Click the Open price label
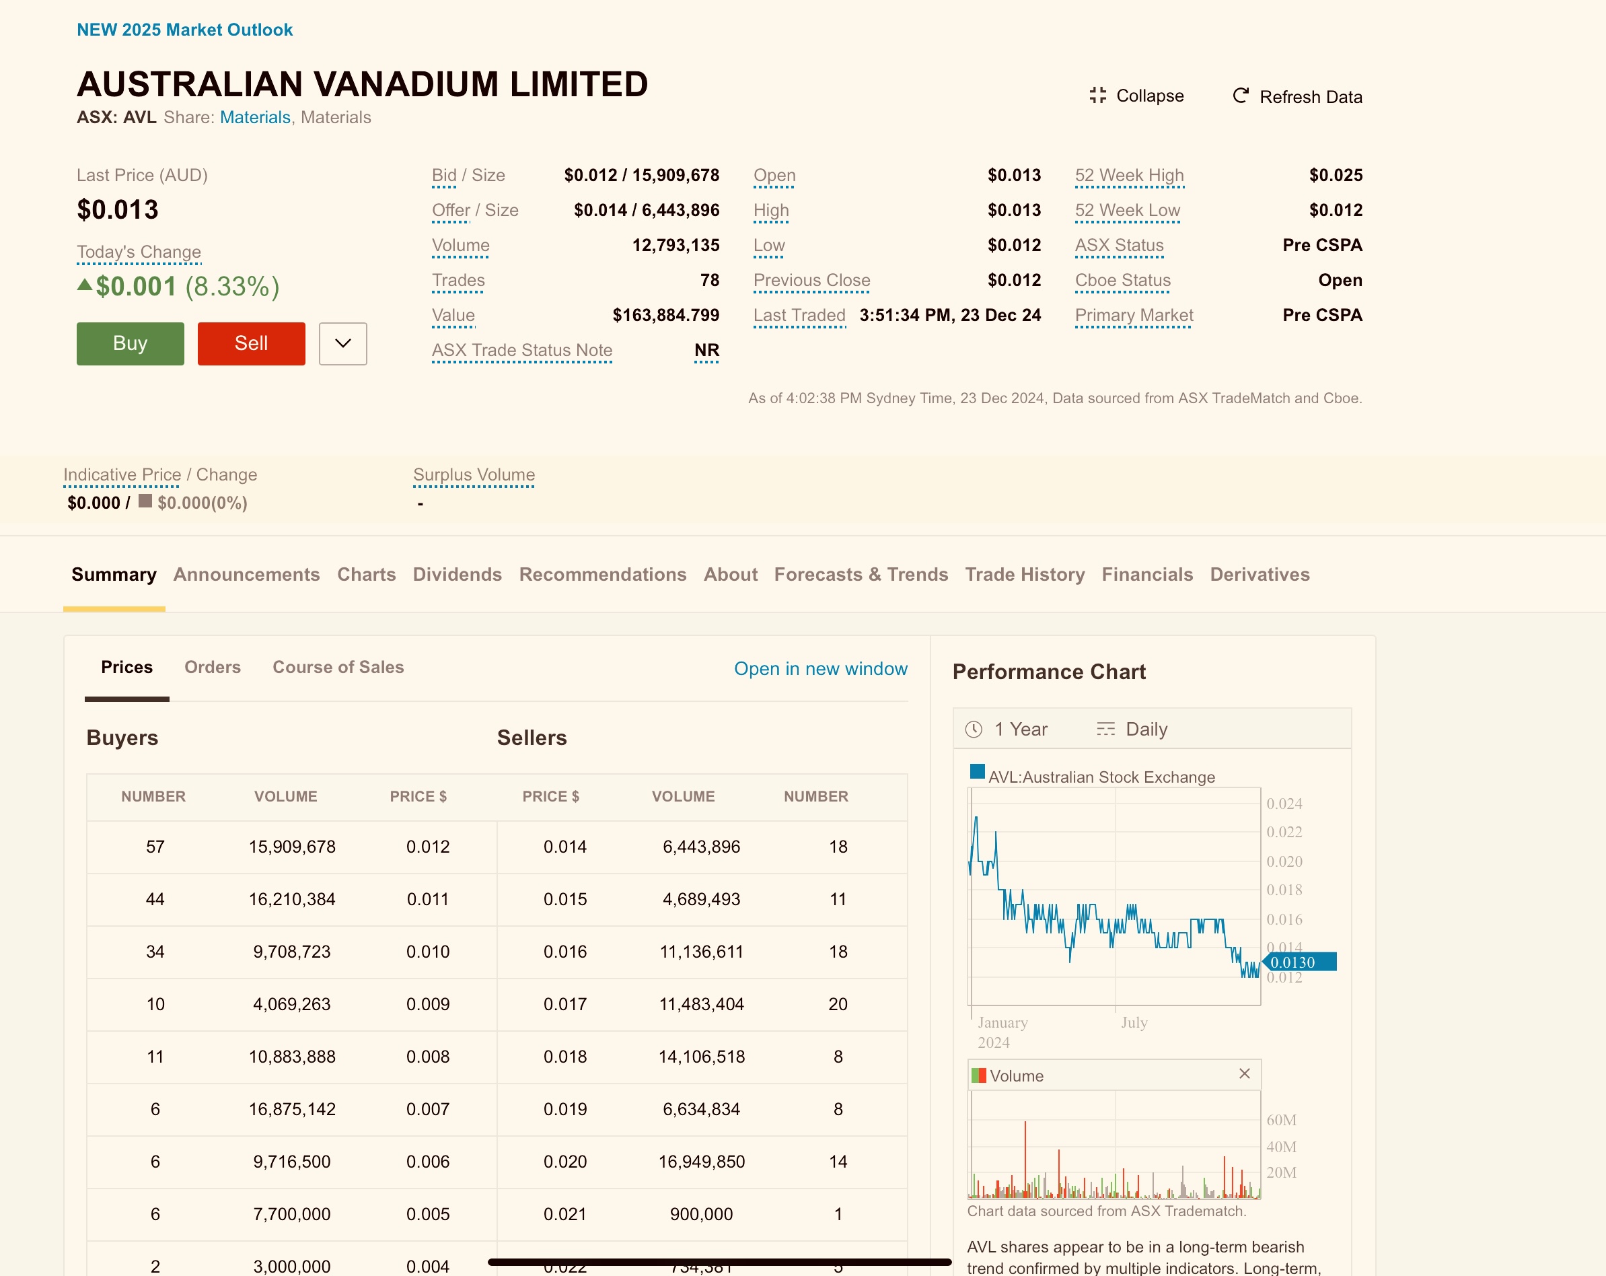The width and height of the screenshot is (1606, 1276). tap(774, 175)
